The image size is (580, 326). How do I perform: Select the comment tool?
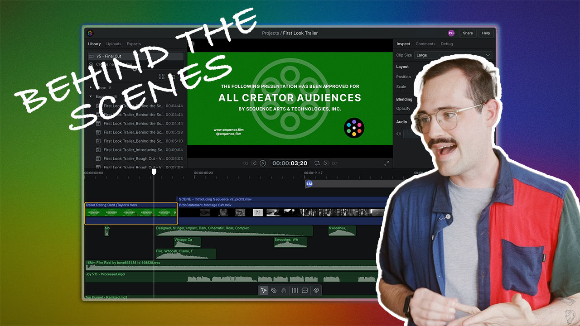pyautogui.click(x=305, y=290)
